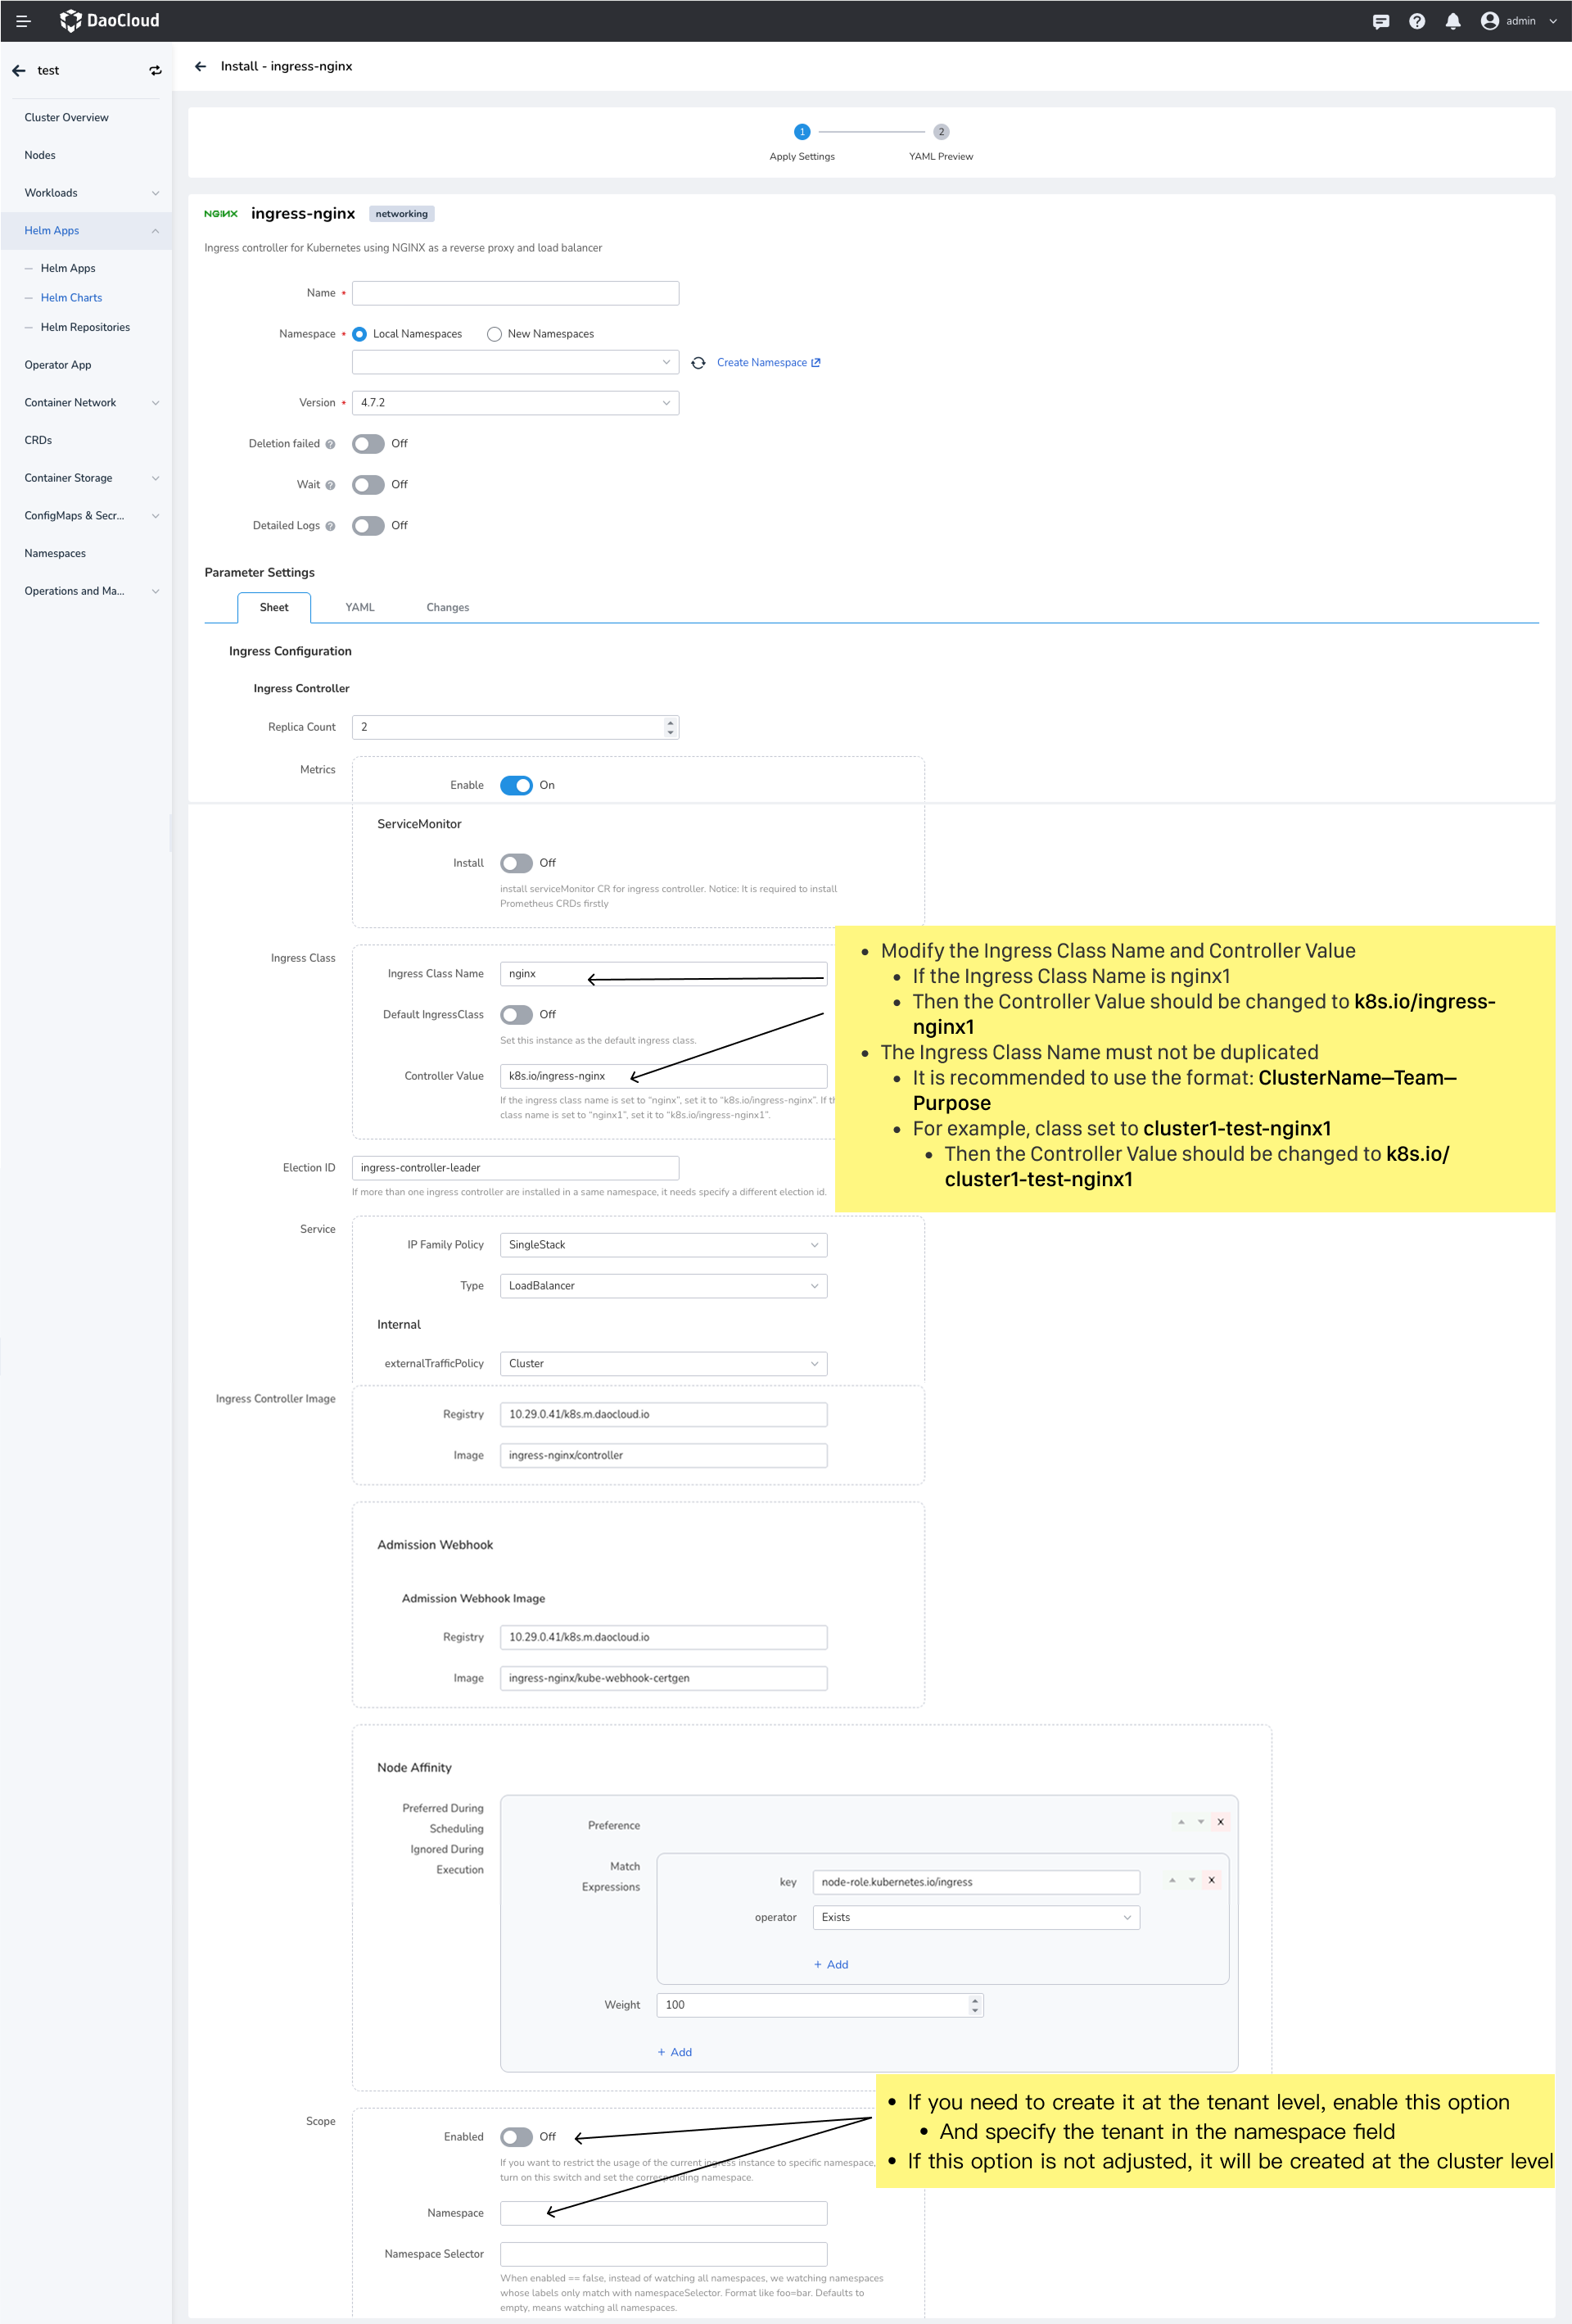Select the New Namespaces radio button

[x=494, y=334]
